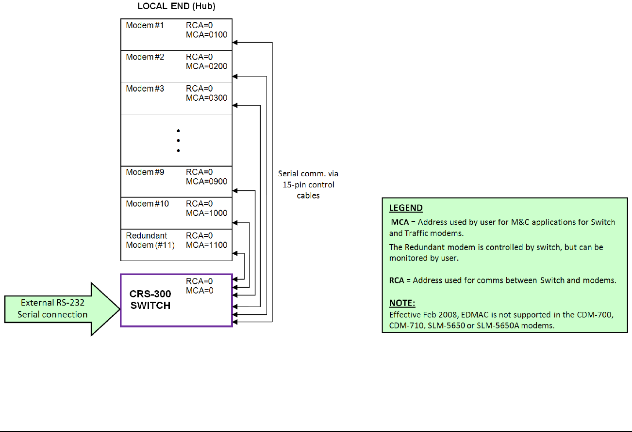Click the MCA=0 text in the switch box
Screen dimensions: 632x432
point(200,291)
